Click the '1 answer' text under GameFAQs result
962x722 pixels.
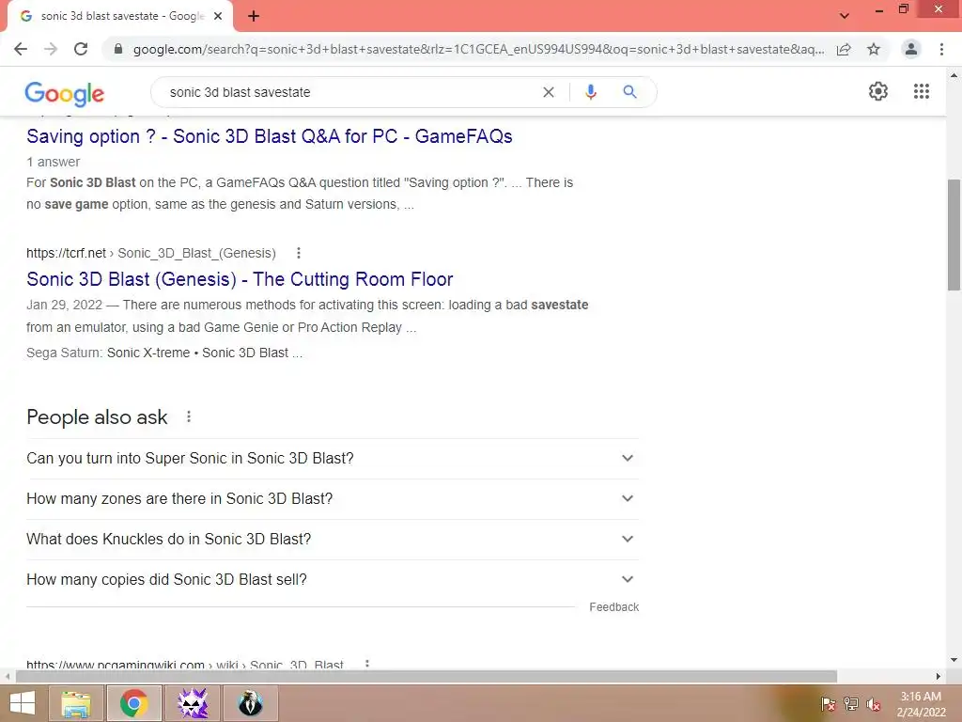click(53, 162)
